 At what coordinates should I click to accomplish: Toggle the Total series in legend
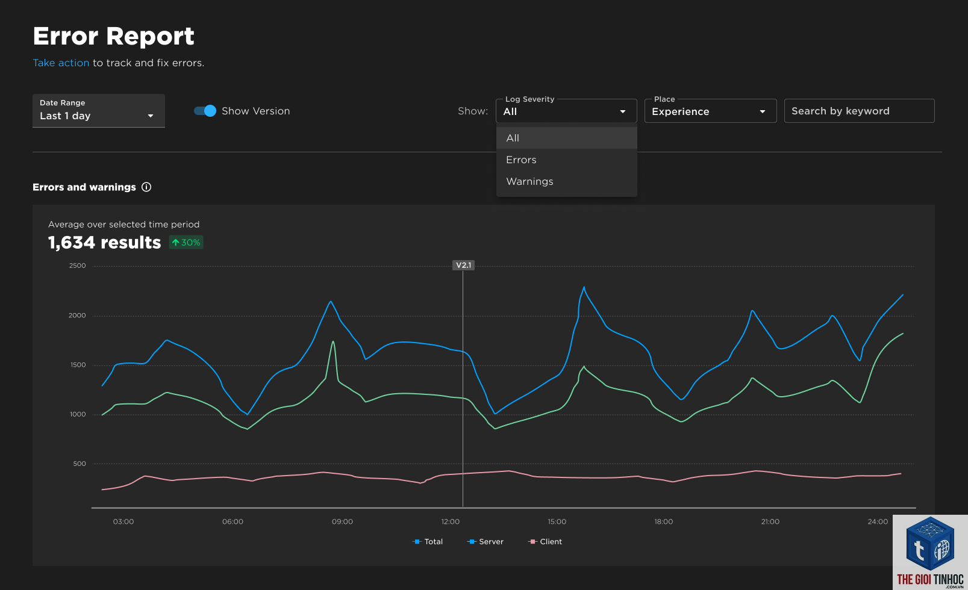(428, 542)
